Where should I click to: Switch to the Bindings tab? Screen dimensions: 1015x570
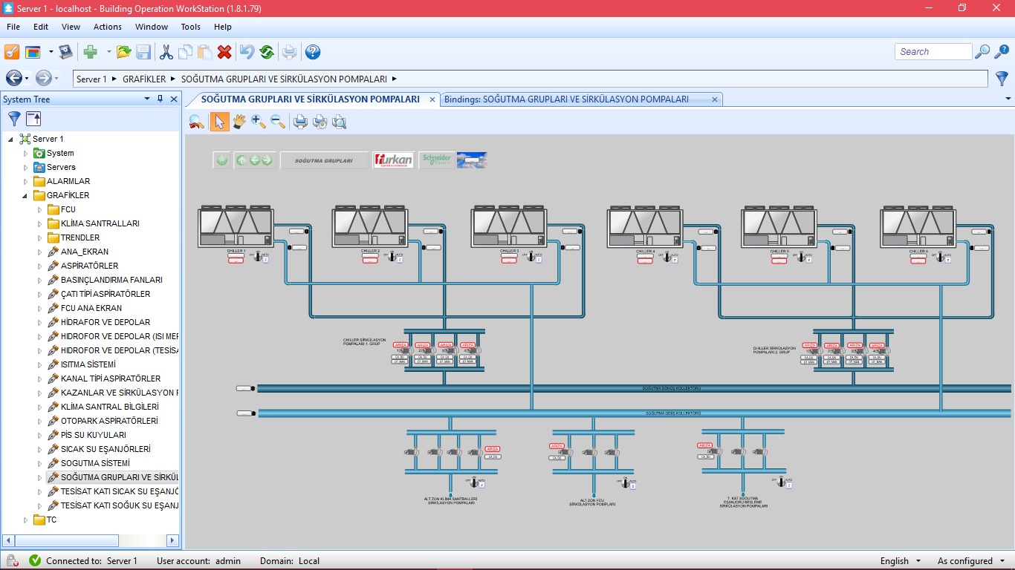566,99
